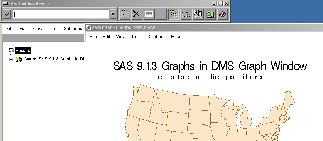Click the purple Help book icon

[222, 14]
